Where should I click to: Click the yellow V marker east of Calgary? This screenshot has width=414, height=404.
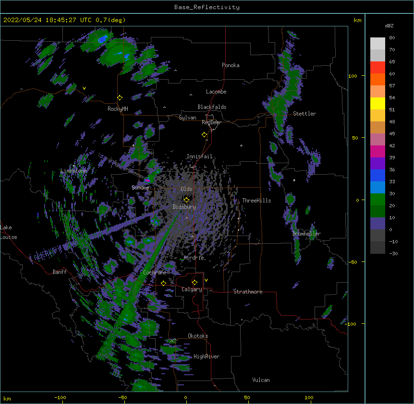coord(206,280)
